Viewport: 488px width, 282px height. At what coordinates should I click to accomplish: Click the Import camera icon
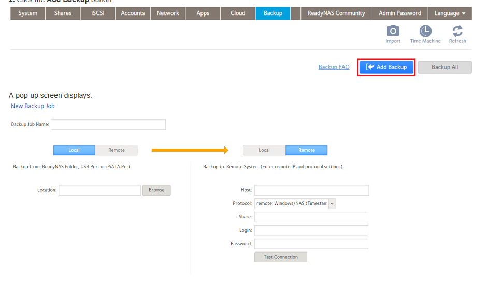coord(393,32)
